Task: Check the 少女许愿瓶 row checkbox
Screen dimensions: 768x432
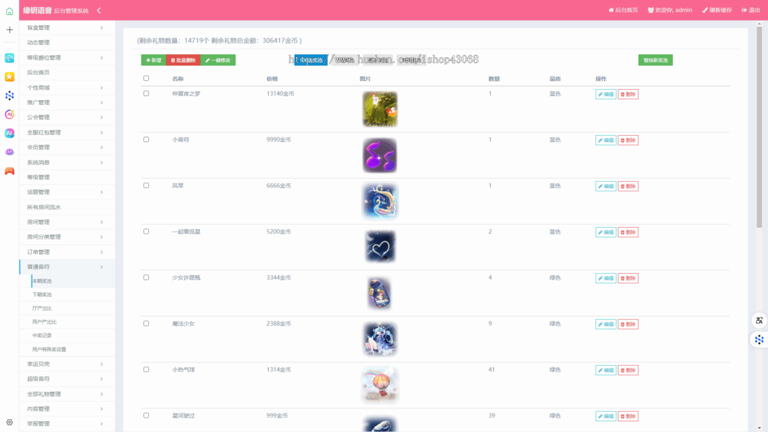Action: pyautogui.click(x=146, y=278)
